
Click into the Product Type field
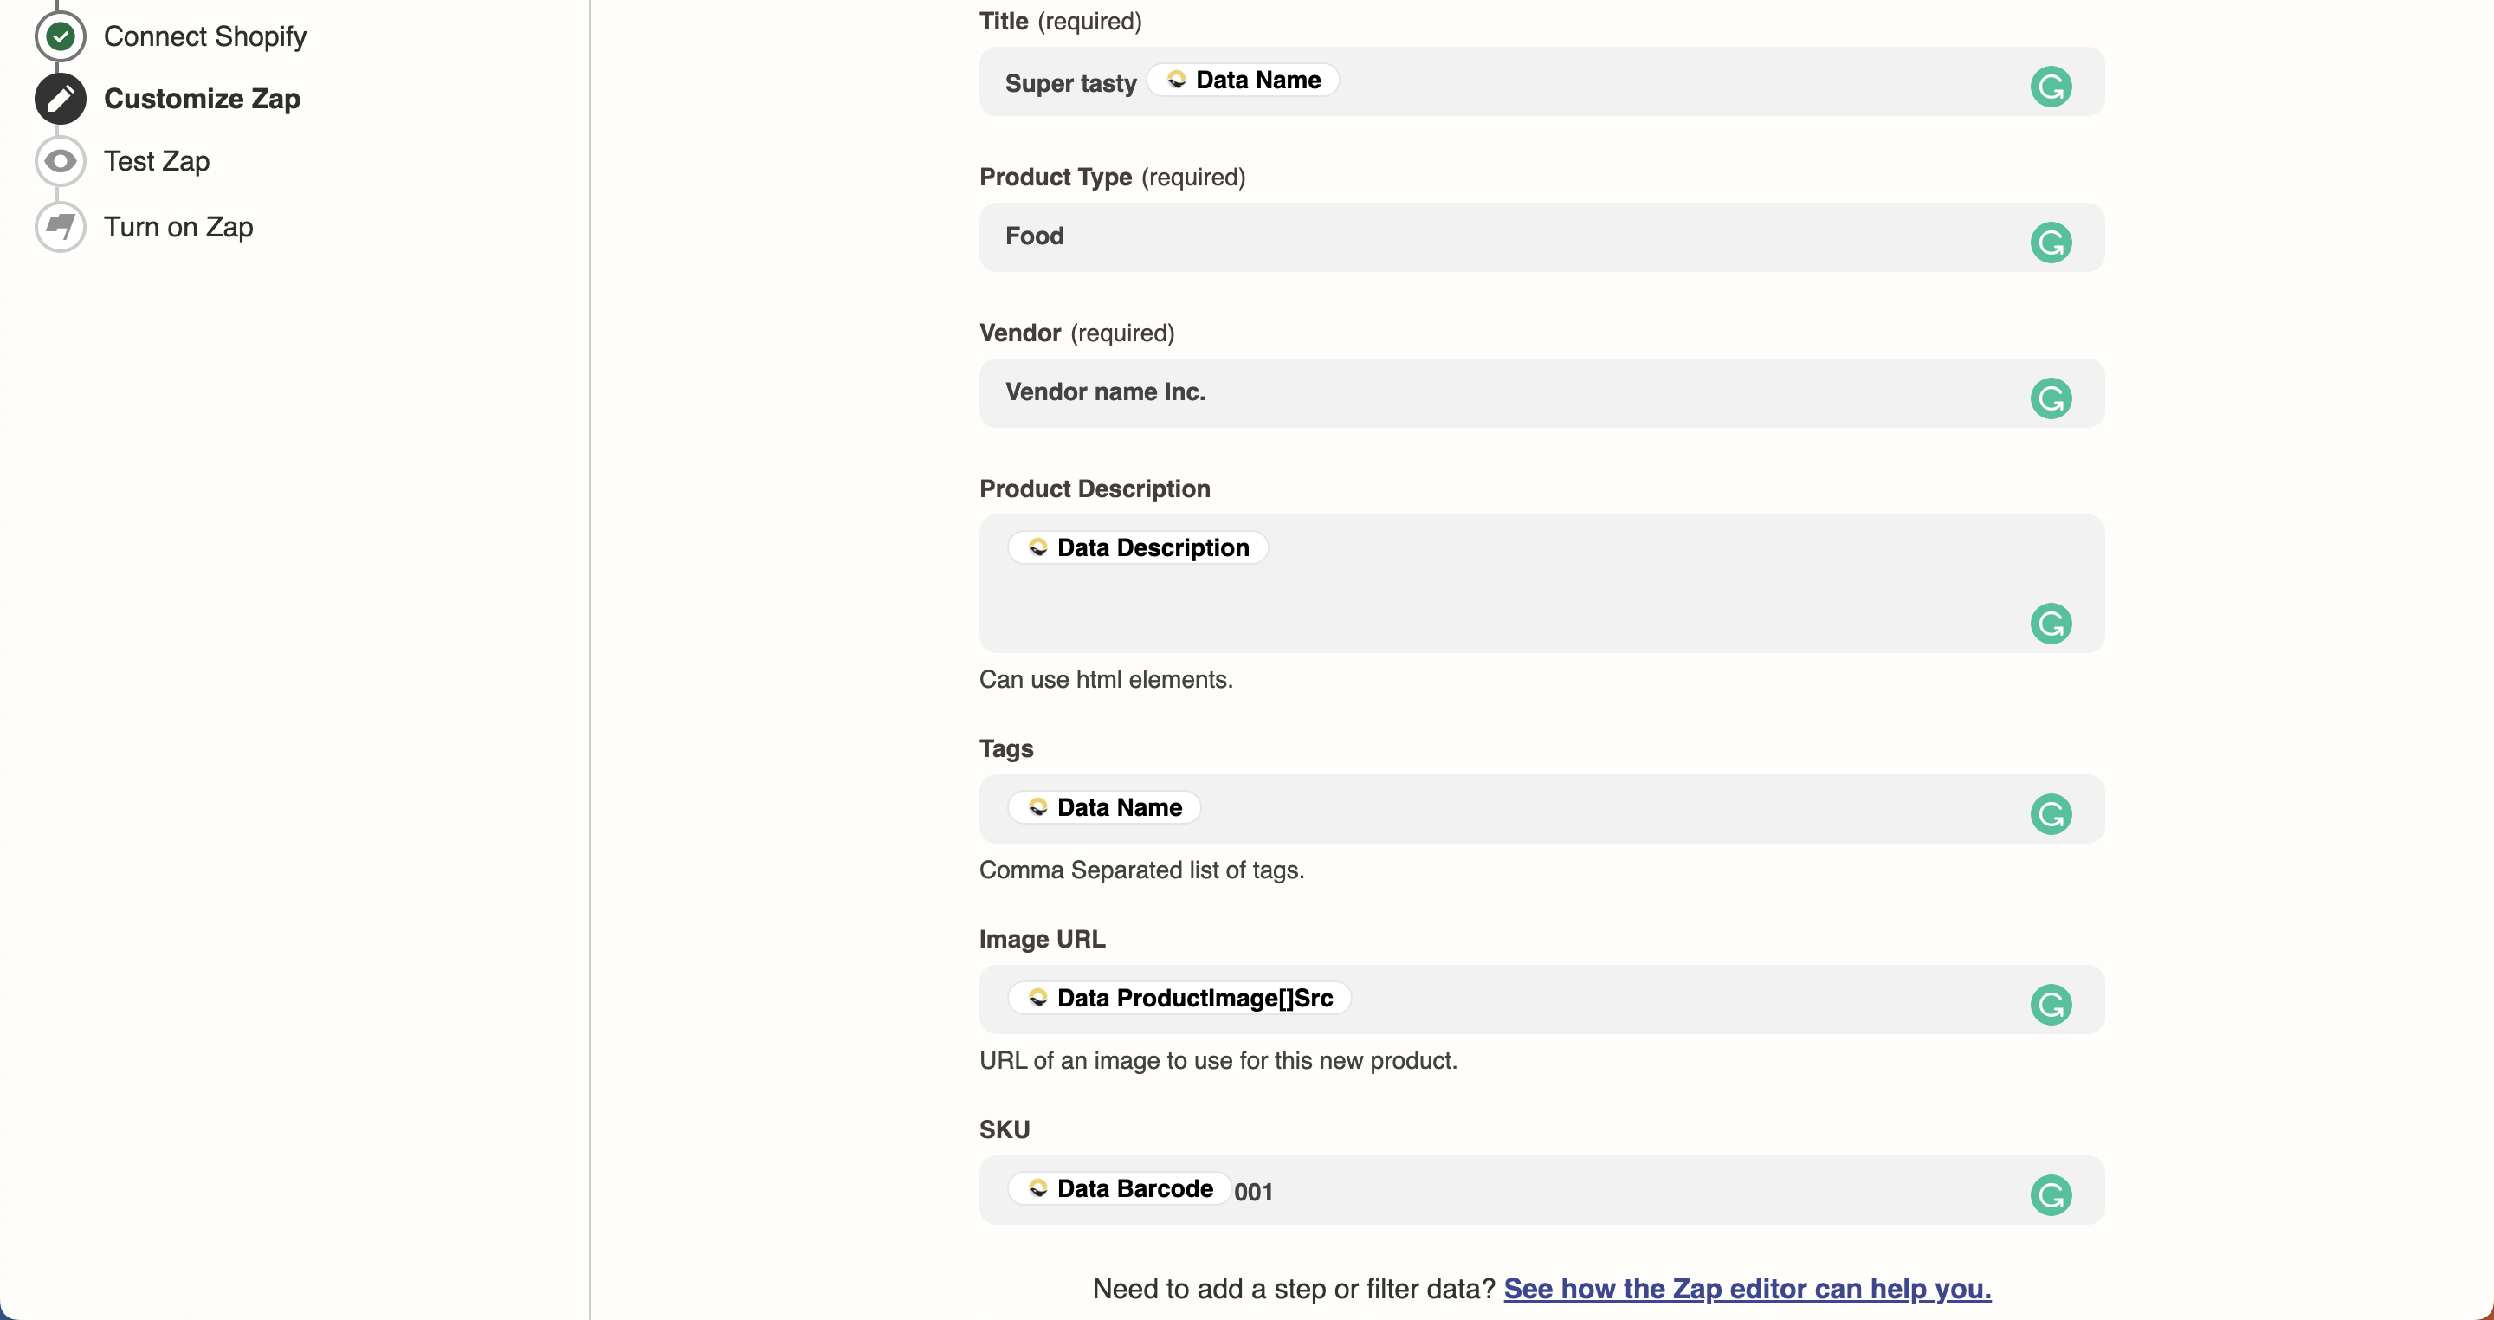point(1501,237)
